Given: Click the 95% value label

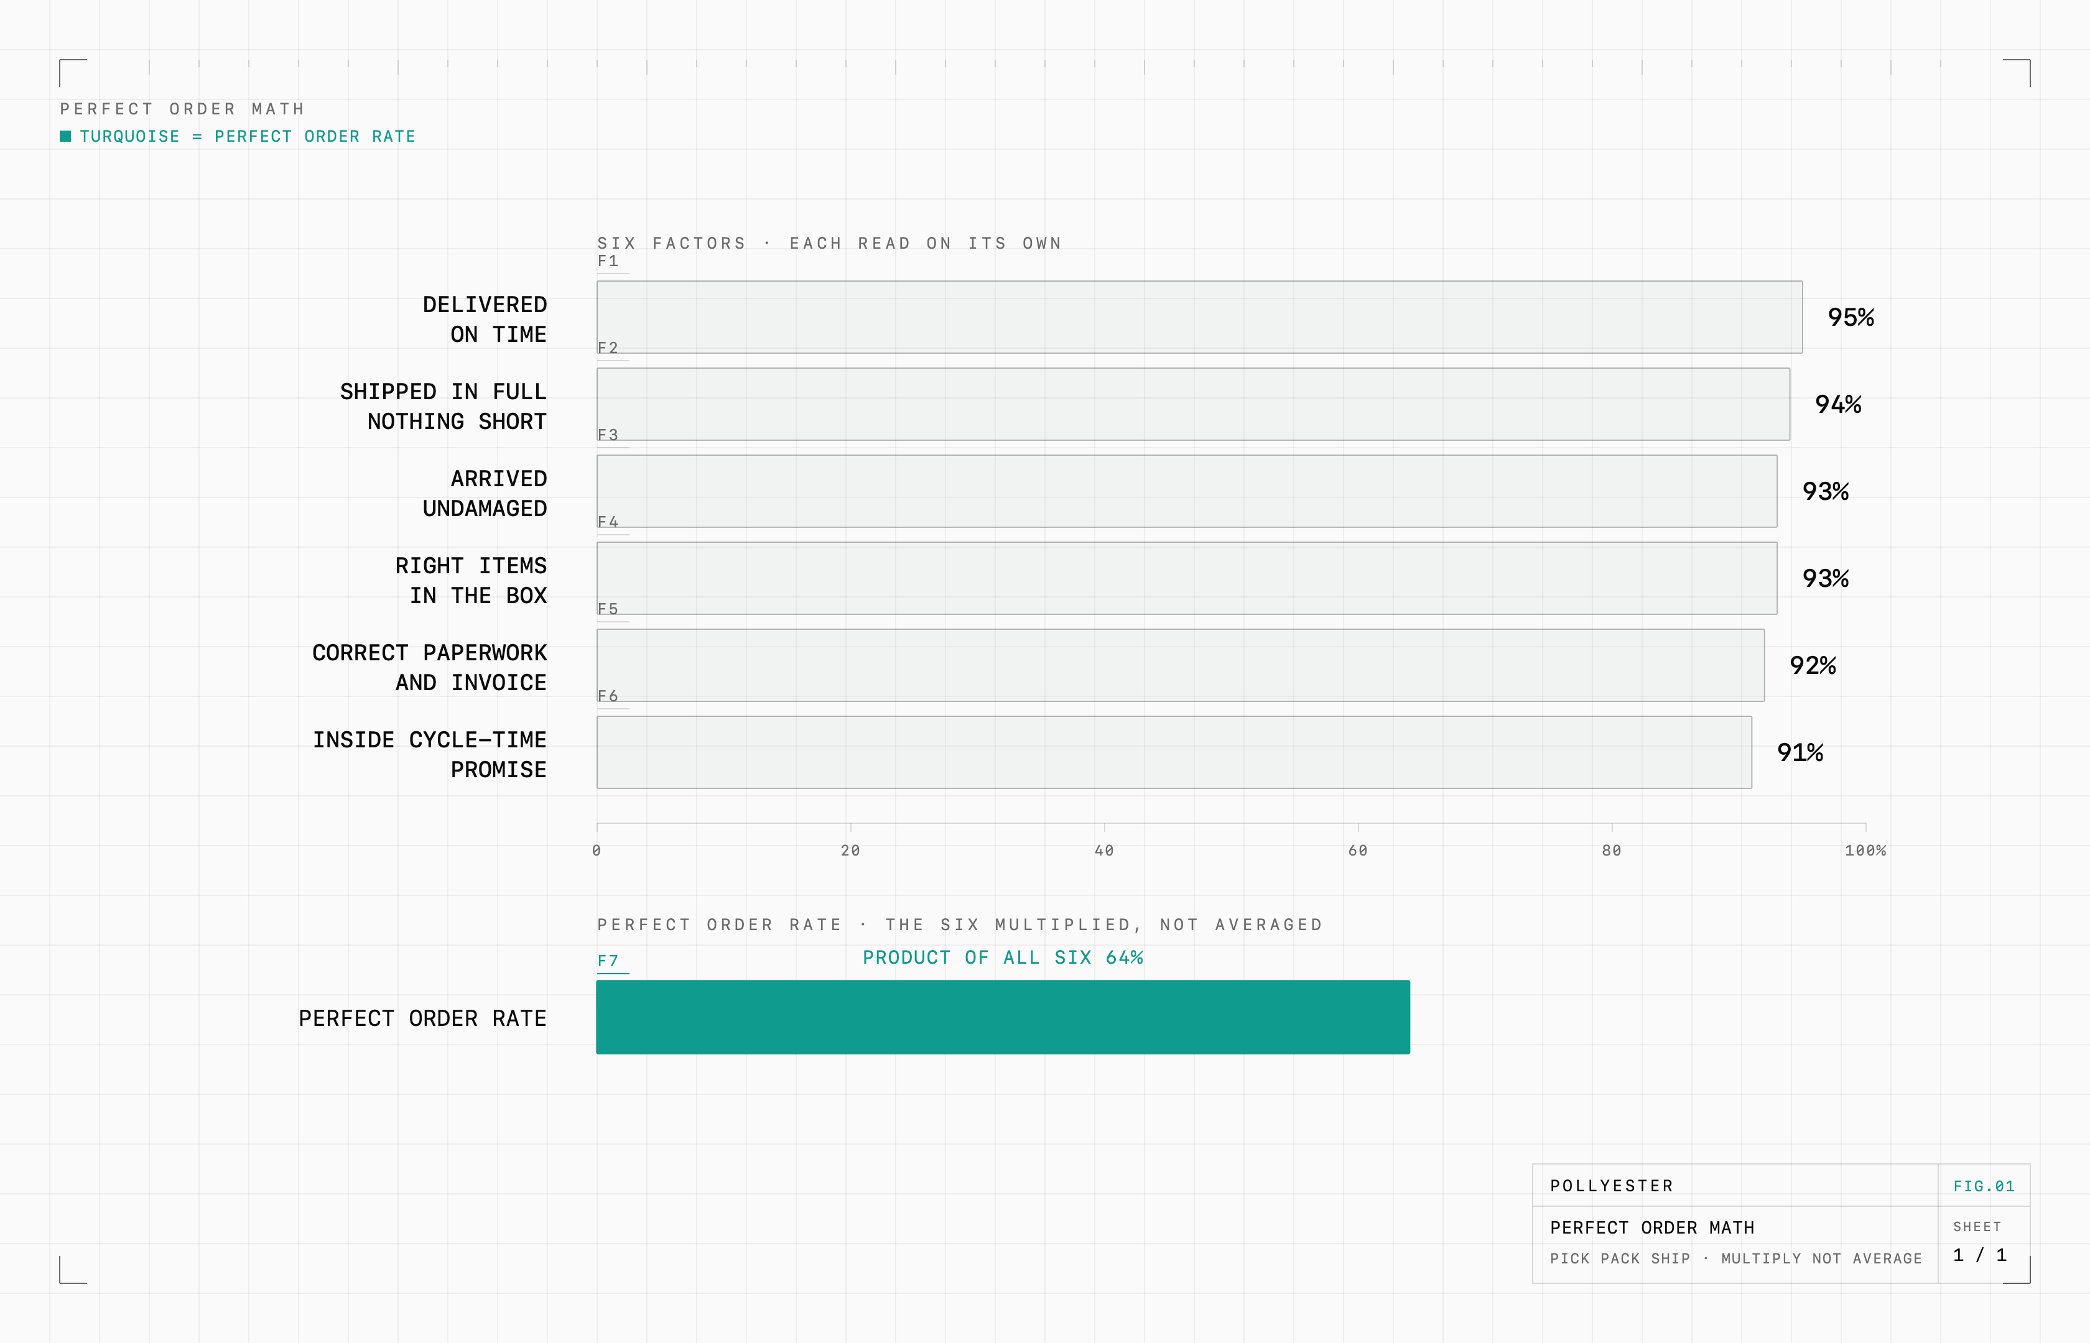Looking at the screenshot, I should (x=1851, y=318).
